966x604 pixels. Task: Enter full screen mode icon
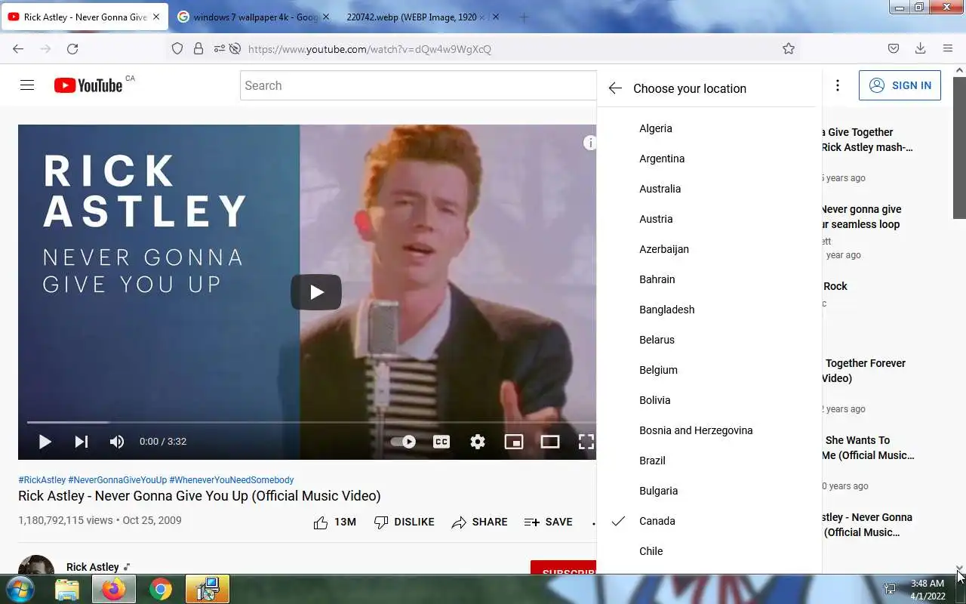pos(586,442)
